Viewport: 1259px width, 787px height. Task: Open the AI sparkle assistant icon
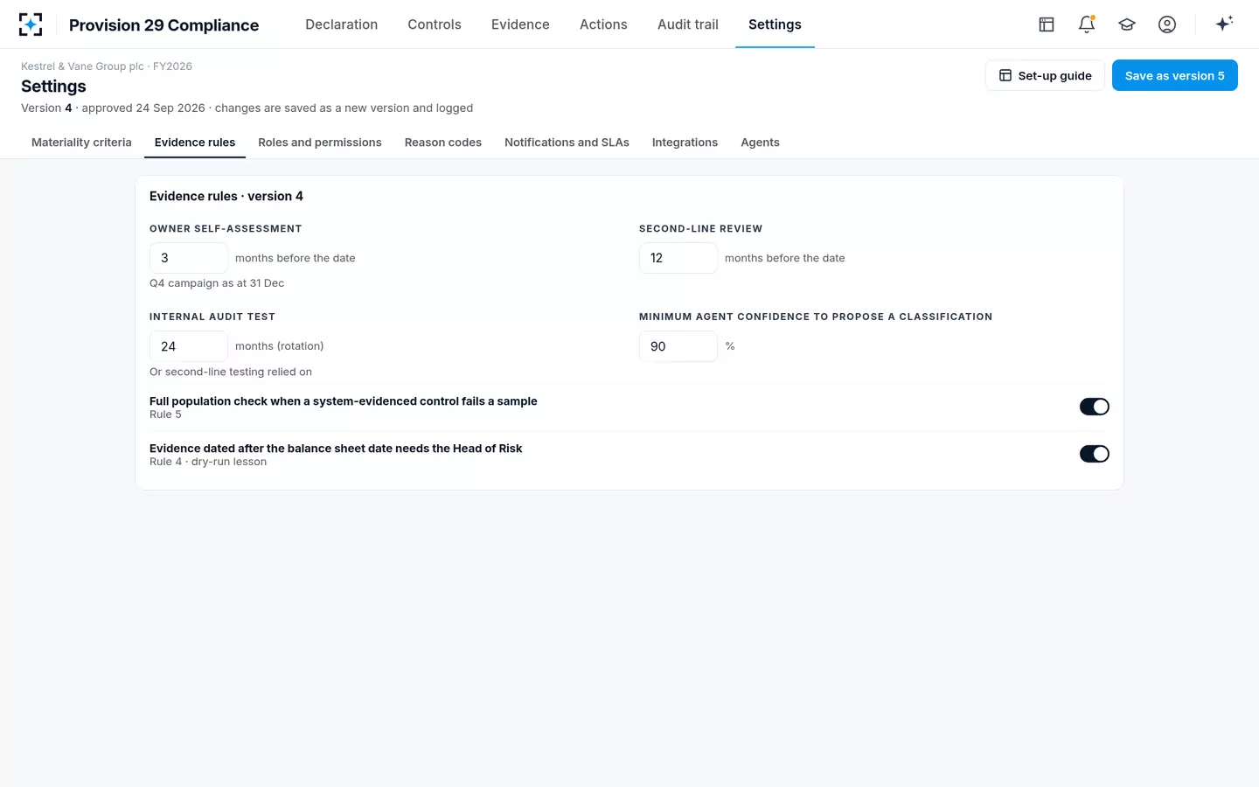point(1224,24)
